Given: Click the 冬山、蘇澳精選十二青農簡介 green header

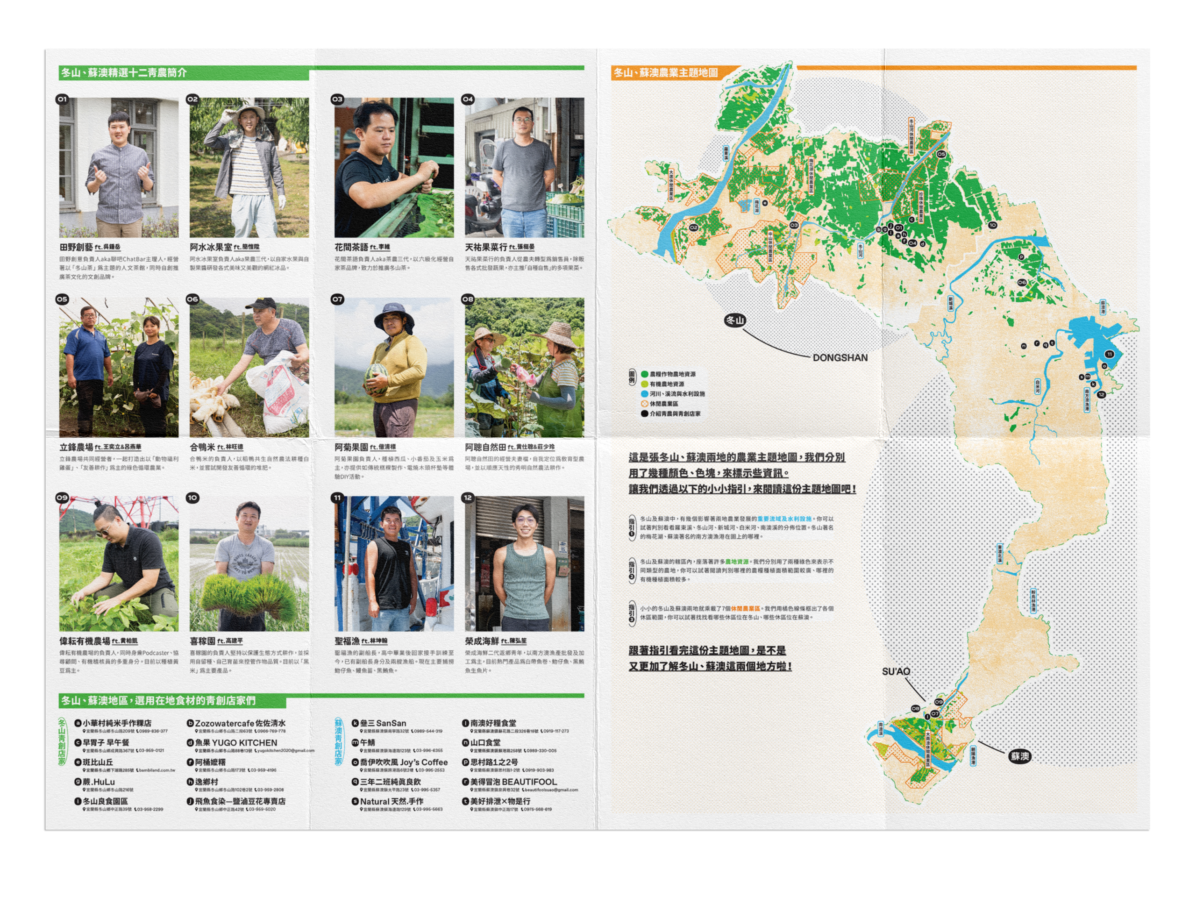Looking at the screenshot, I should (x=124, y=72).
